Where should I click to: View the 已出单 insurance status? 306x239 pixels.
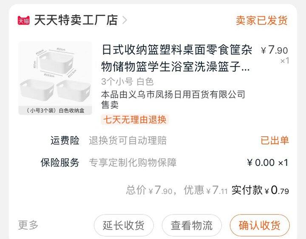pos(275,140)
